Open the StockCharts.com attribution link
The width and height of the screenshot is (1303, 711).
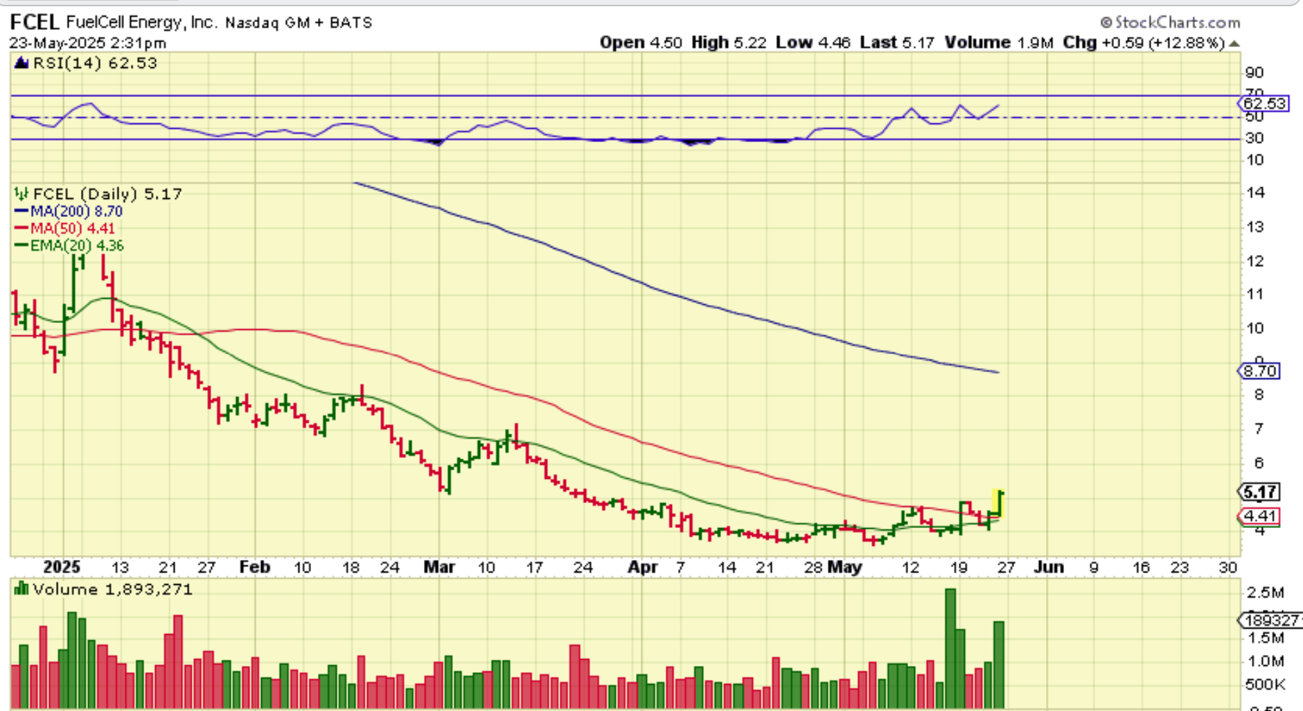pos(1177,23)
